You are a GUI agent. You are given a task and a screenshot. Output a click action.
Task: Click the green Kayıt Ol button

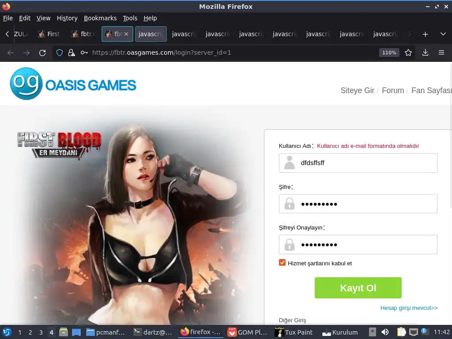358,288
